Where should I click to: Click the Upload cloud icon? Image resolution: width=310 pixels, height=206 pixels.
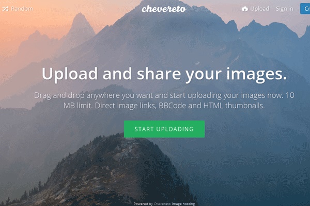(245, 9)
